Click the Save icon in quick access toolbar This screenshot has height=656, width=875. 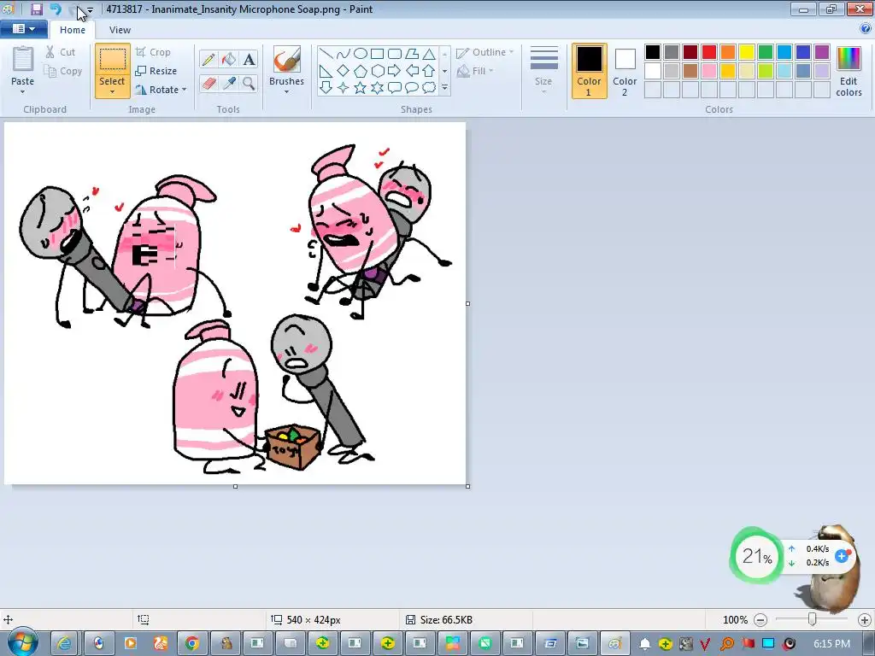pyautogui.click(x=37, y=9)
